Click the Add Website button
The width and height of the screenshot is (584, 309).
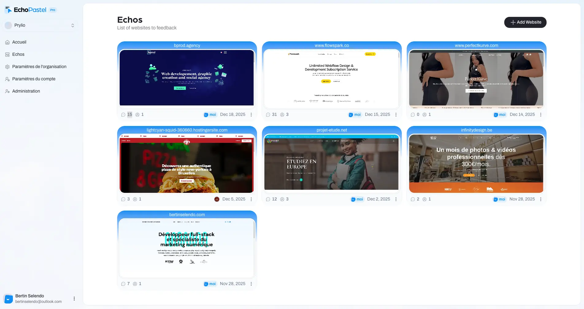(x=525, y=22)
